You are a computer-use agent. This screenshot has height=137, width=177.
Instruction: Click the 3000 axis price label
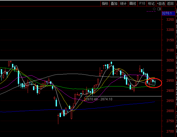point(170,70)
